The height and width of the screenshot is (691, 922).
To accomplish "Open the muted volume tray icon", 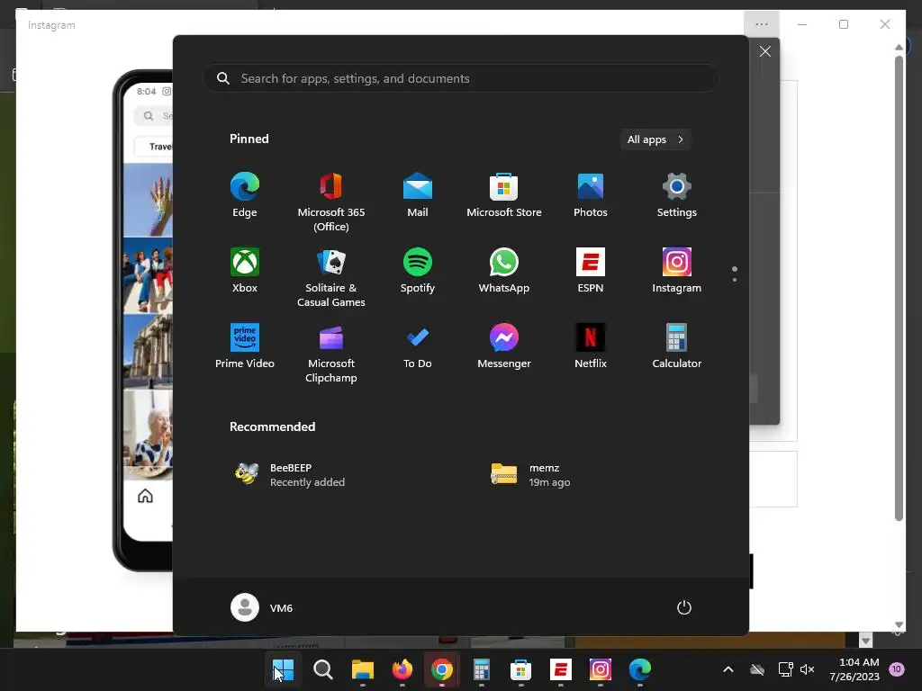I will [808, 669].
